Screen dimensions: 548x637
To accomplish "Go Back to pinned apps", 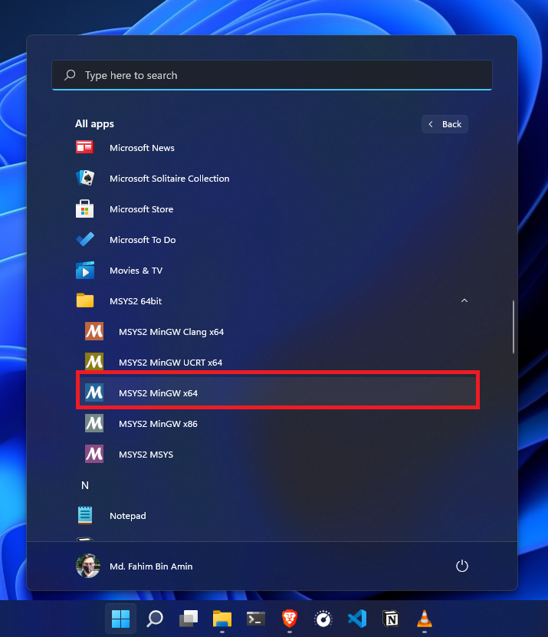I will 445,124.
